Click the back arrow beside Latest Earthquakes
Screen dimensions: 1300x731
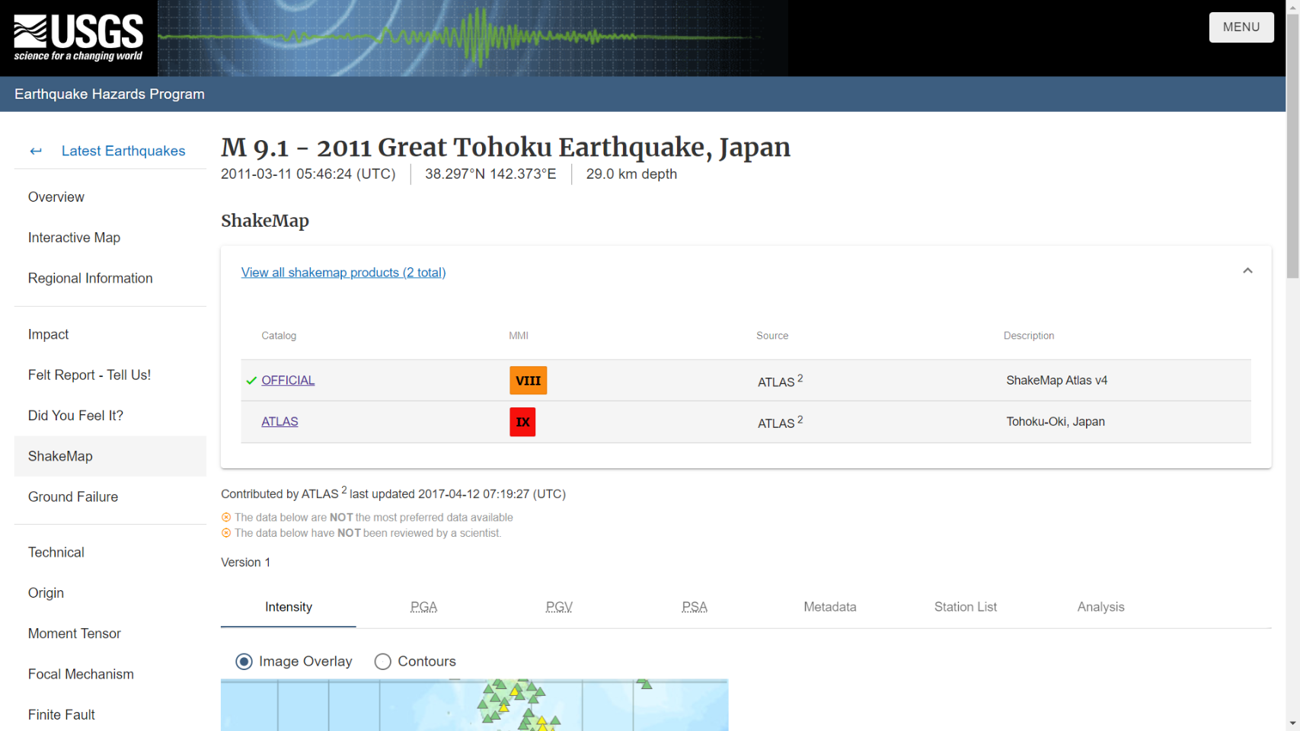36,151
